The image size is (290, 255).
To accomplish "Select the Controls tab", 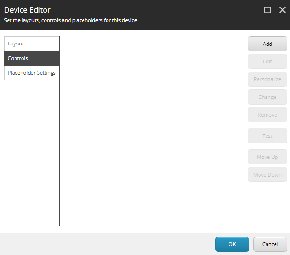I will [x=31, y=58].
